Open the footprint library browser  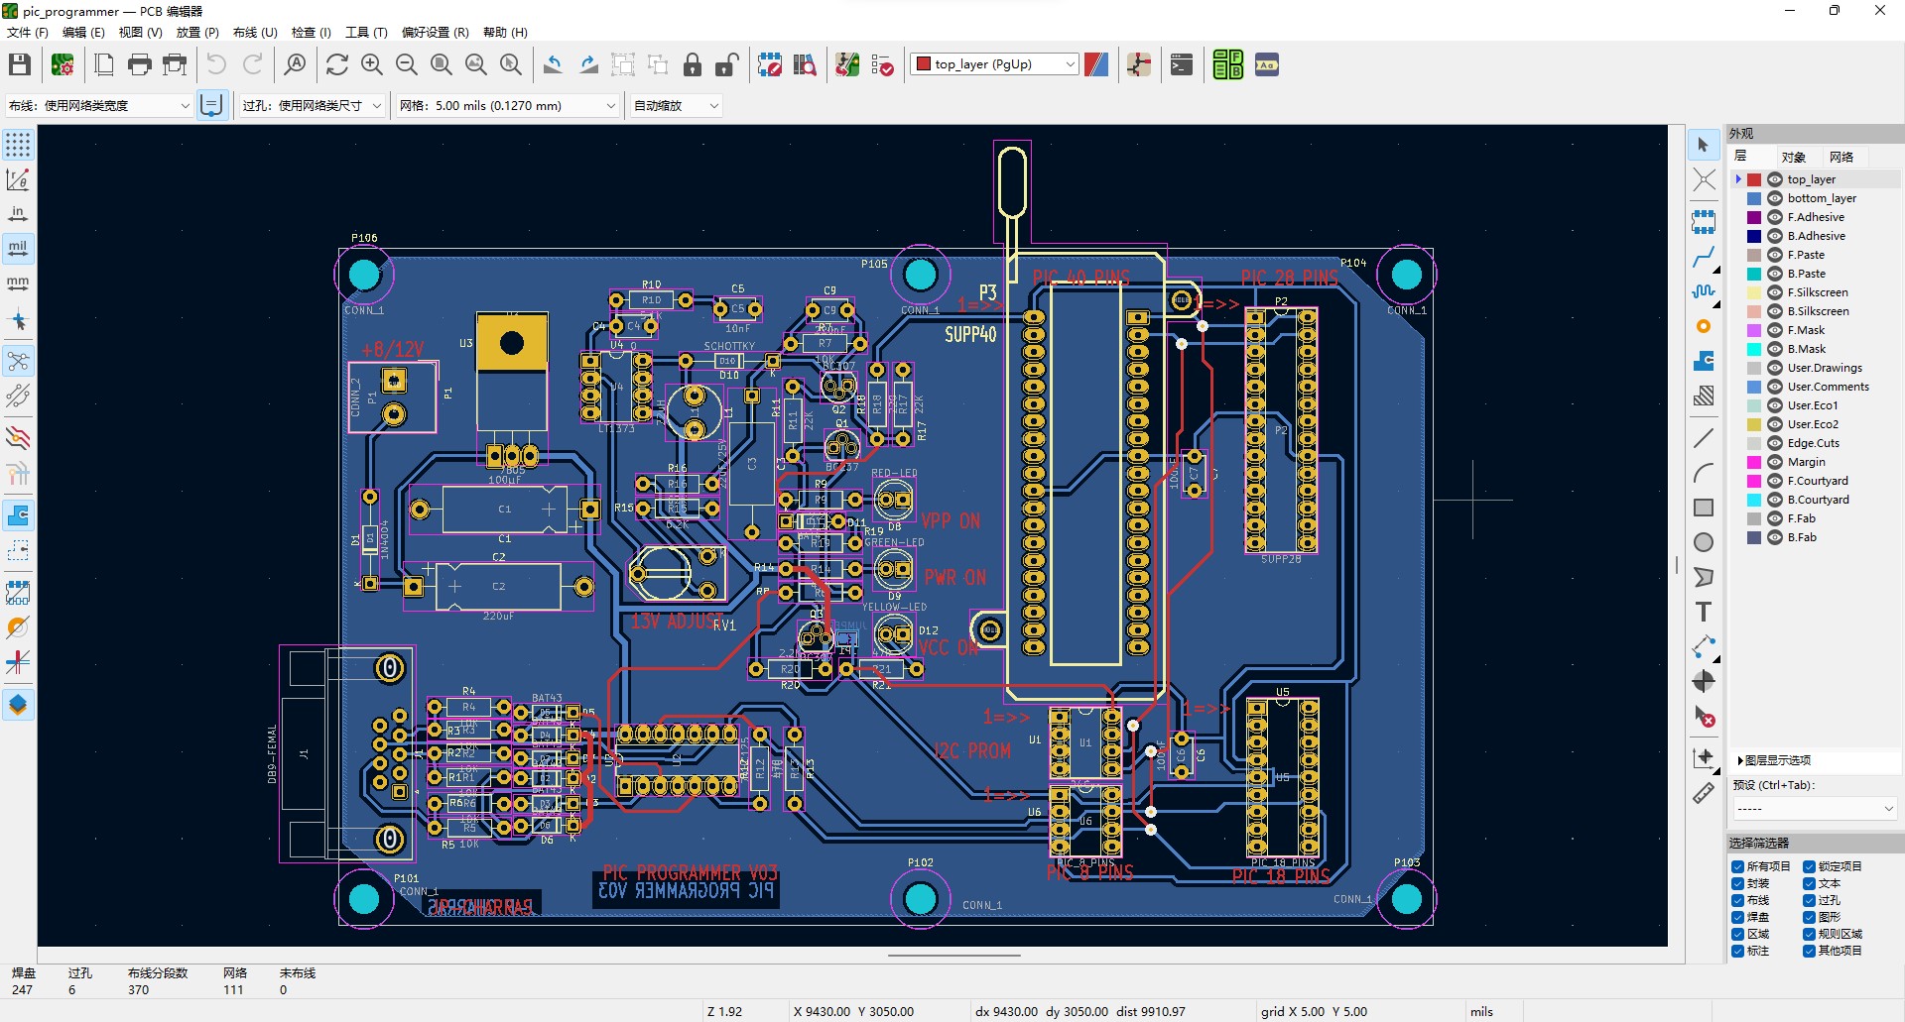point(805,65)
